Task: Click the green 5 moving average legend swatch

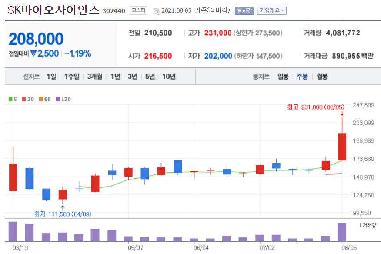Action: [x=10, y=99]
